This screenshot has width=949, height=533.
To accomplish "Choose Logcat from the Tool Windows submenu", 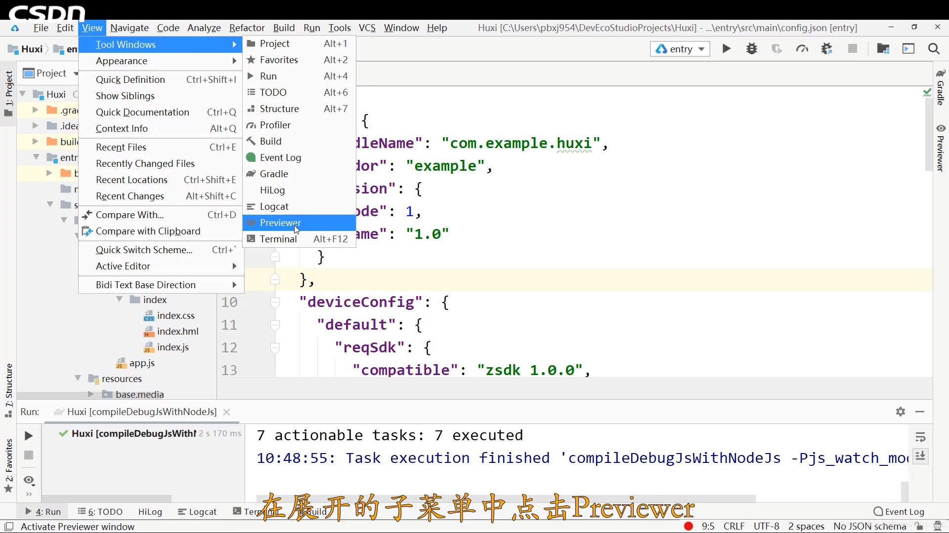I will (x=299, y=206).
